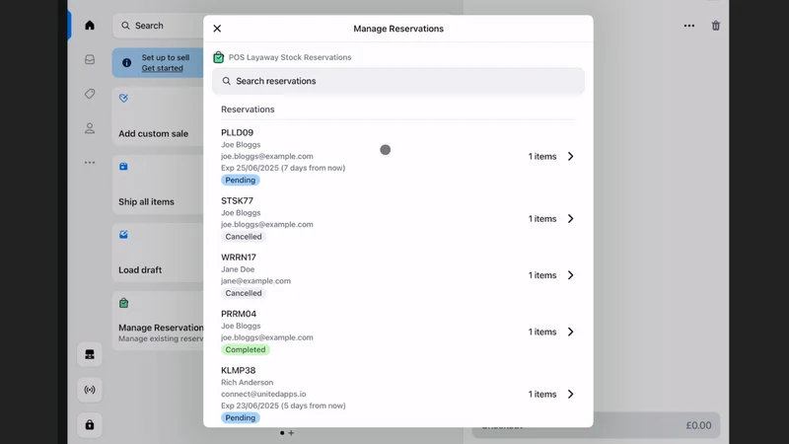Follow the Get started link
Viewport: 789px width, 444px height.
(162, 68)
